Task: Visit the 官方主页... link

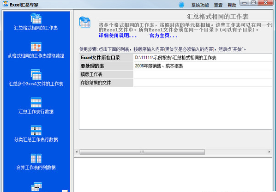Action: pos(163,36)
